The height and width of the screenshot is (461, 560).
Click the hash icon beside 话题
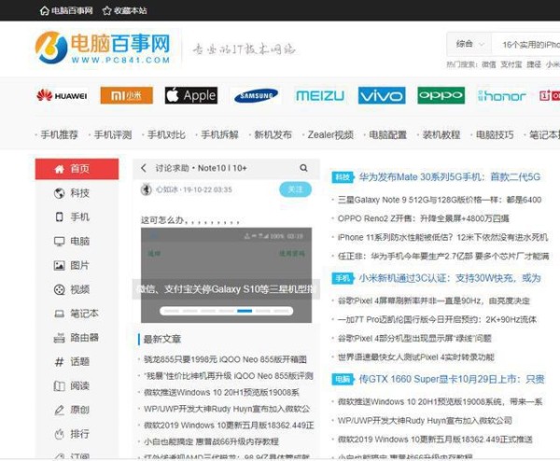tap(60, 362)
